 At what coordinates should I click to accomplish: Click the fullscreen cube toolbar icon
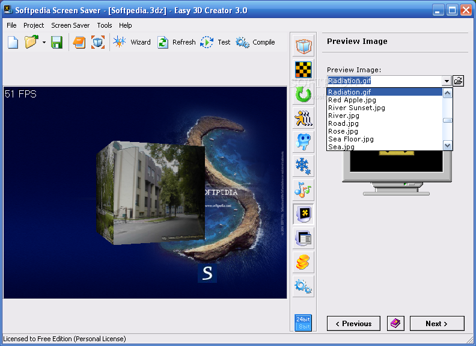point(98,42)
